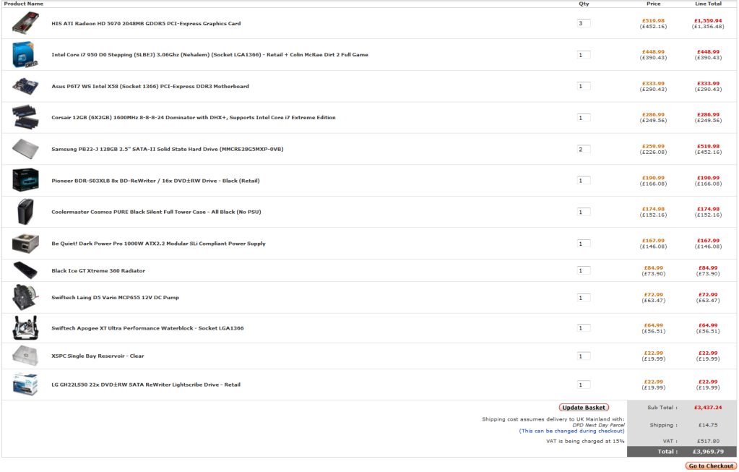The height and width of the screenshot is (472, 739).
Task: Edit quantity for LG DVD ReWriter drive
Action: (x=584, y=385)
